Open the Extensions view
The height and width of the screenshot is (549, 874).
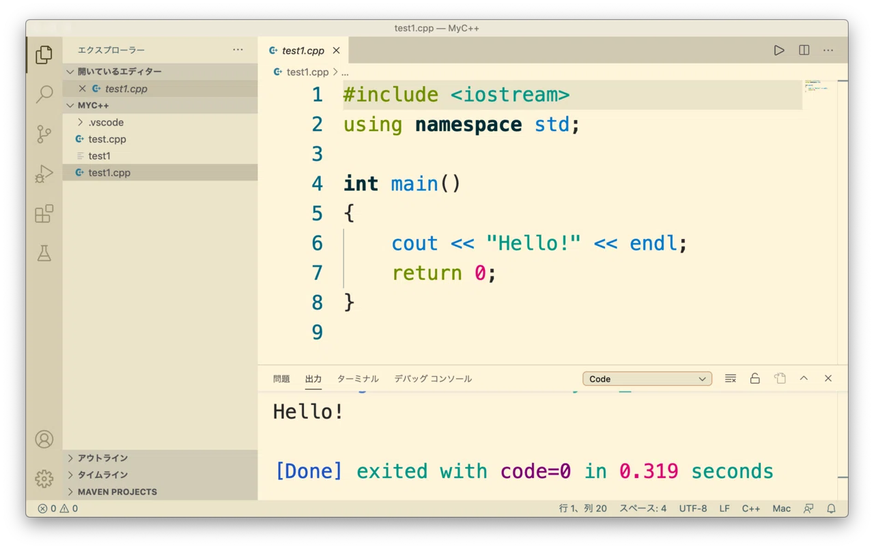tap(44, 214)
